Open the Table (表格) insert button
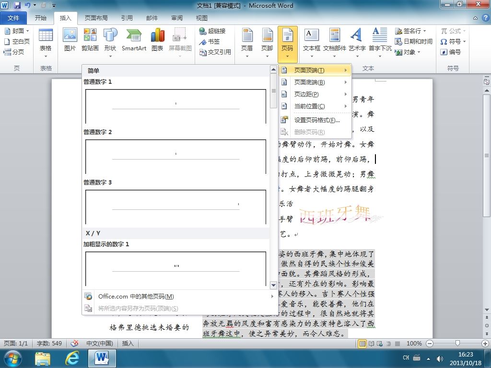Viewport: 491px width, 368px height. click(x=46, y=43)
